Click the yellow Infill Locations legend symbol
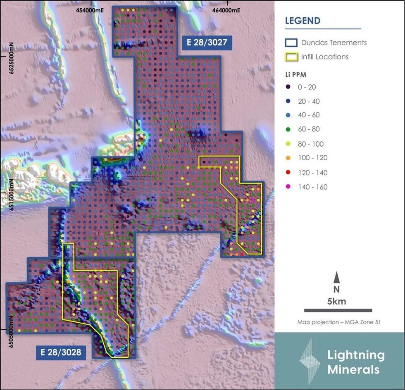 pos(291,57)
